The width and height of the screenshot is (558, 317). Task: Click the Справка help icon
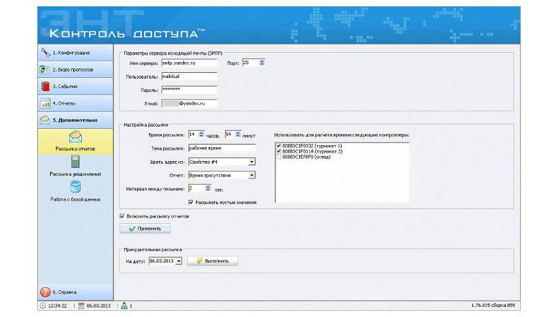tap(45, 292)
